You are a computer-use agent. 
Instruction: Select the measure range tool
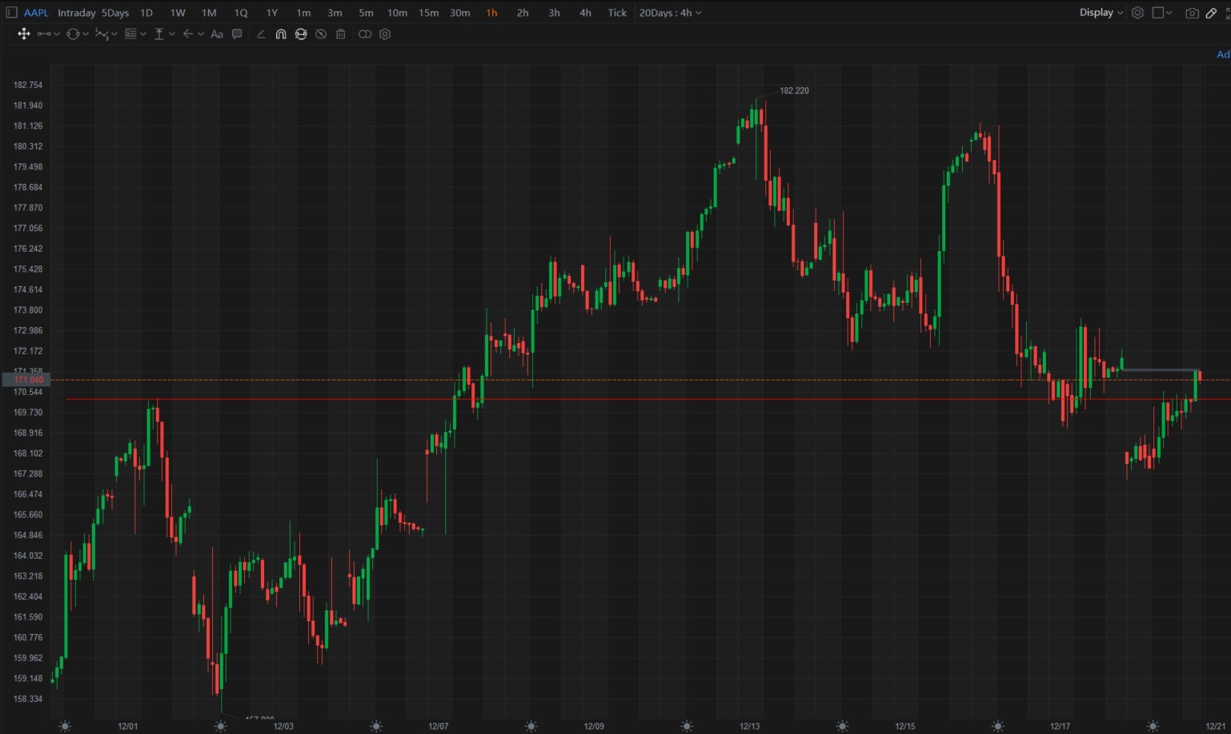pyautogui.click(x=159, y=34)
